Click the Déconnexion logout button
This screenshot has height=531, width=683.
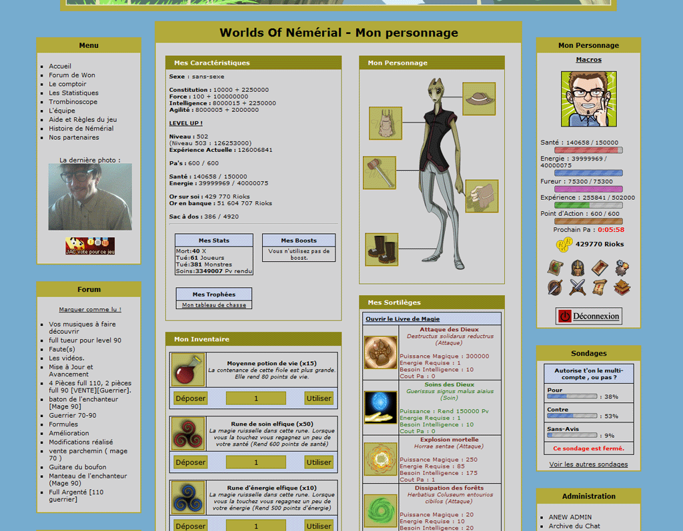point(588,316)
